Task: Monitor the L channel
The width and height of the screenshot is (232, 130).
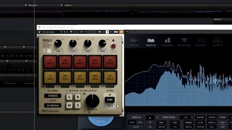Action: tap(69, 97)
